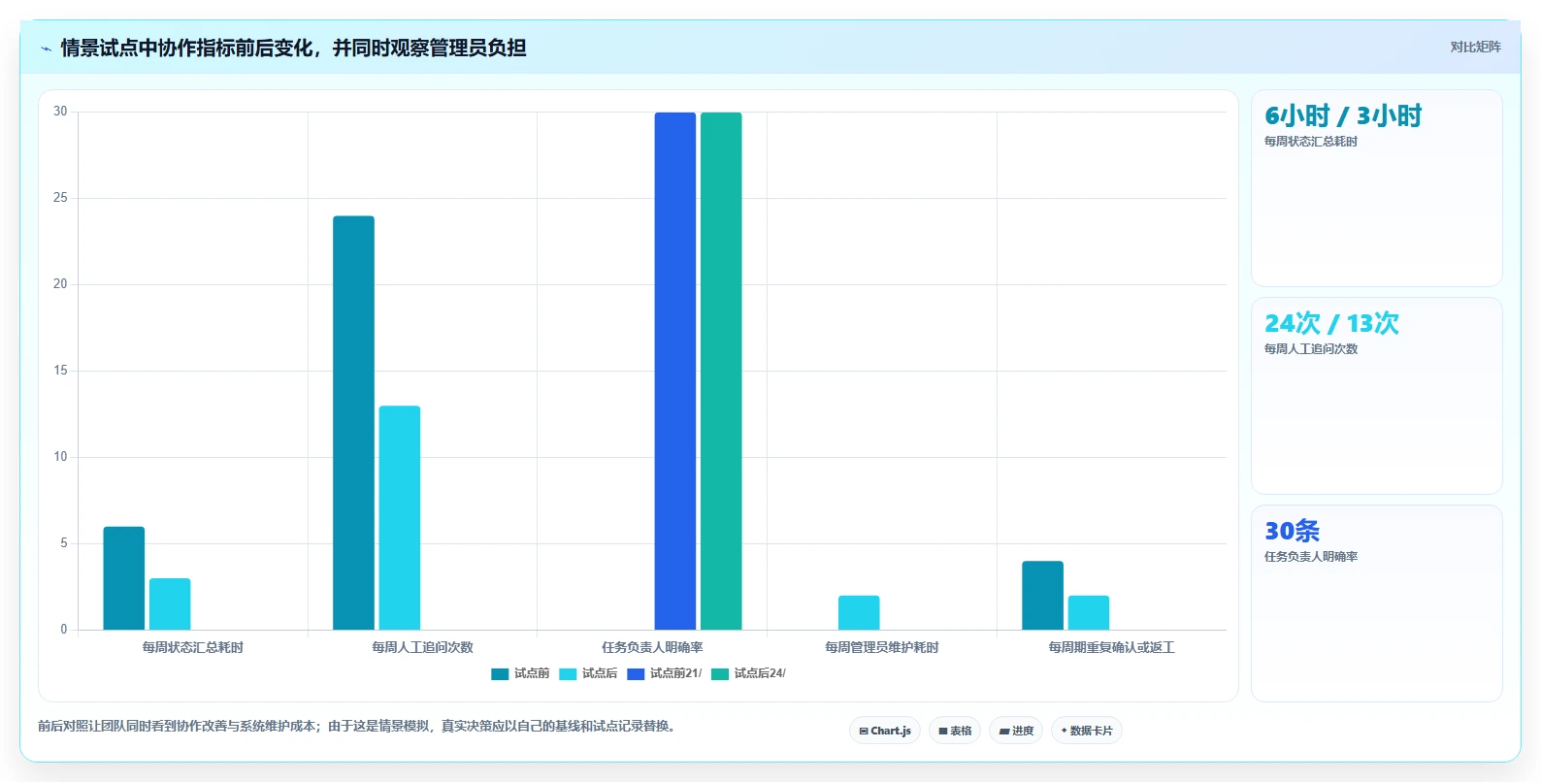
Task: Click the 对比矩阵 label in the header
Action: [x=1475, y=47]
